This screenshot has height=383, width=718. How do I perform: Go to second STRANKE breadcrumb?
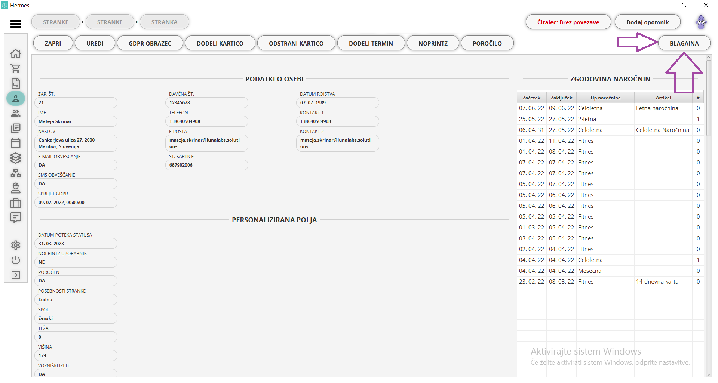(110, 22)
